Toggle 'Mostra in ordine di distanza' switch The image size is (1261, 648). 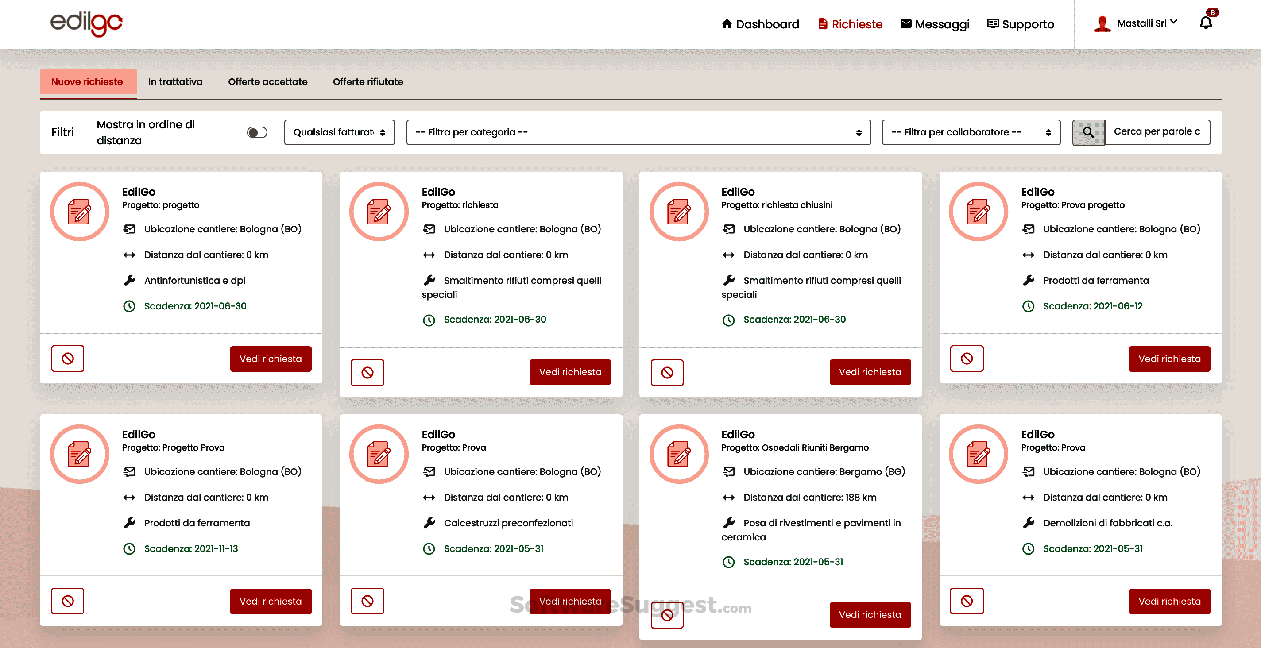tap(257, 133)
